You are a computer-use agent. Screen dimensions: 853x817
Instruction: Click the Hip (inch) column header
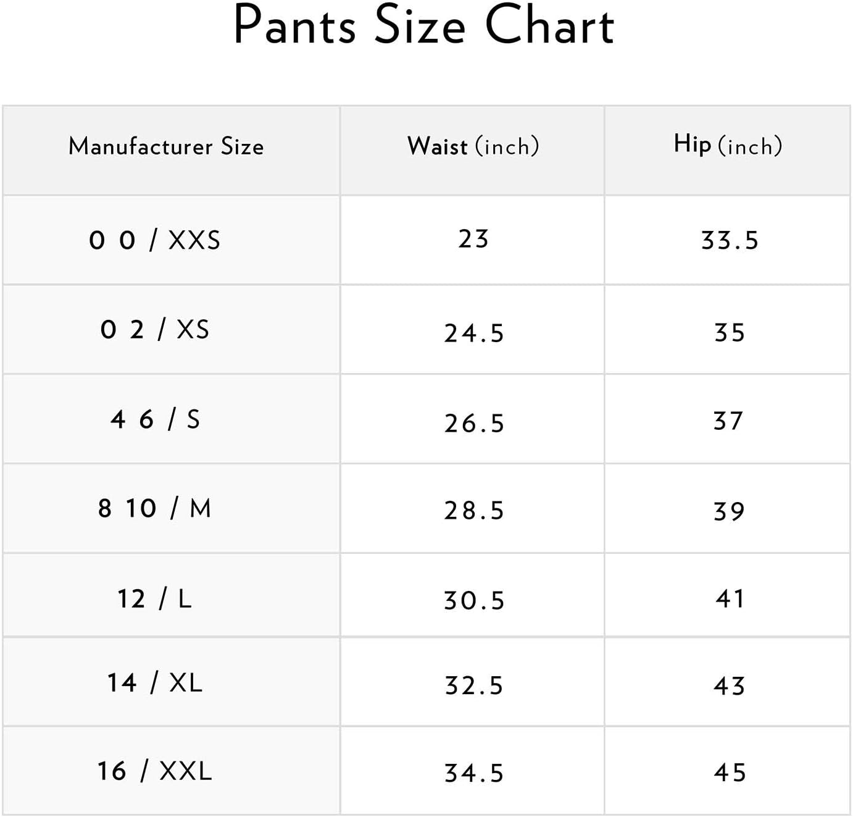728,146
